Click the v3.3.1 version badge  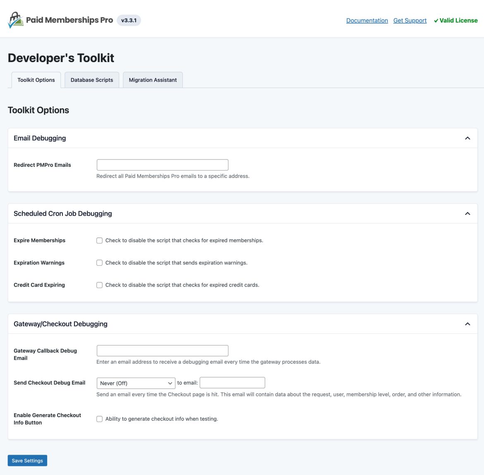click(129, 20)
